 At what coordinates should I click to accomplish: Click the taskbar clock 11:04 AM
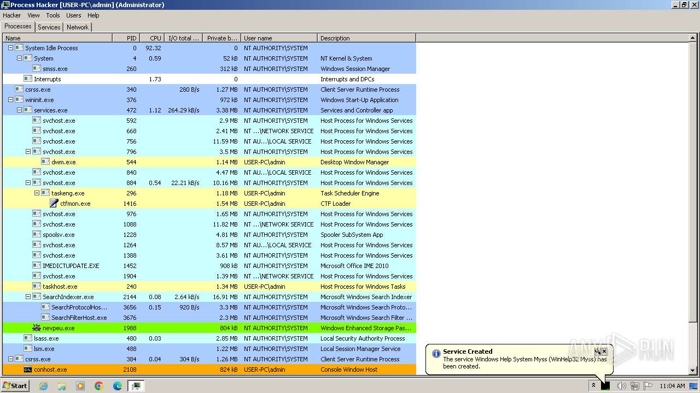click(672, 386)
